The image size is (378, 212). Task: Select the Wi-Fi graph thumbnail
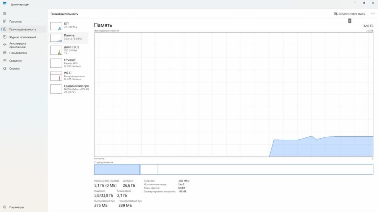56,76
